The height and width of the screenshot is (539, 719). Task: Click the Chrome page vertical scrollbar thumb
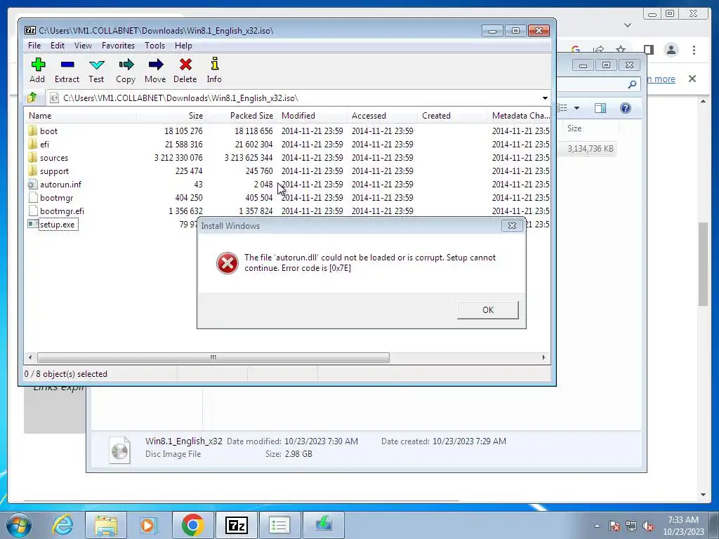point(703,264)
